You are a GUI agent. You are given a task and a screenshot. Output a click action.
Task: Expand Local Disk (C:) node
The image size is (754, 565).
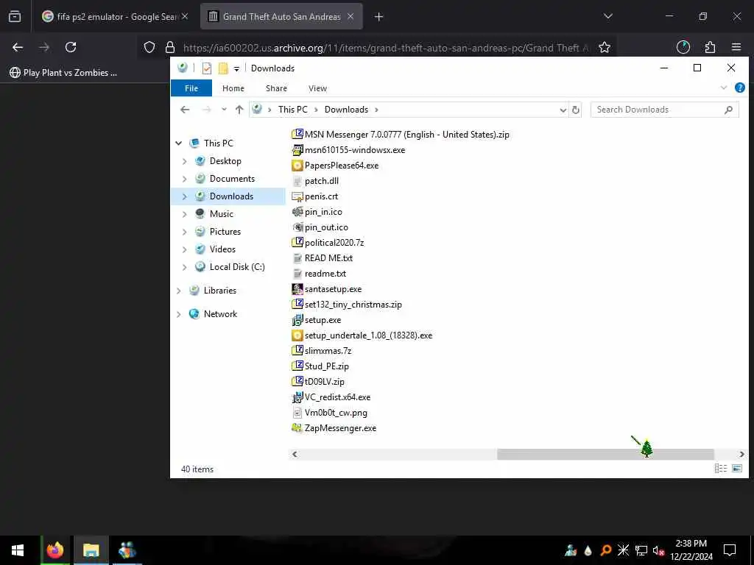(185, 267)
